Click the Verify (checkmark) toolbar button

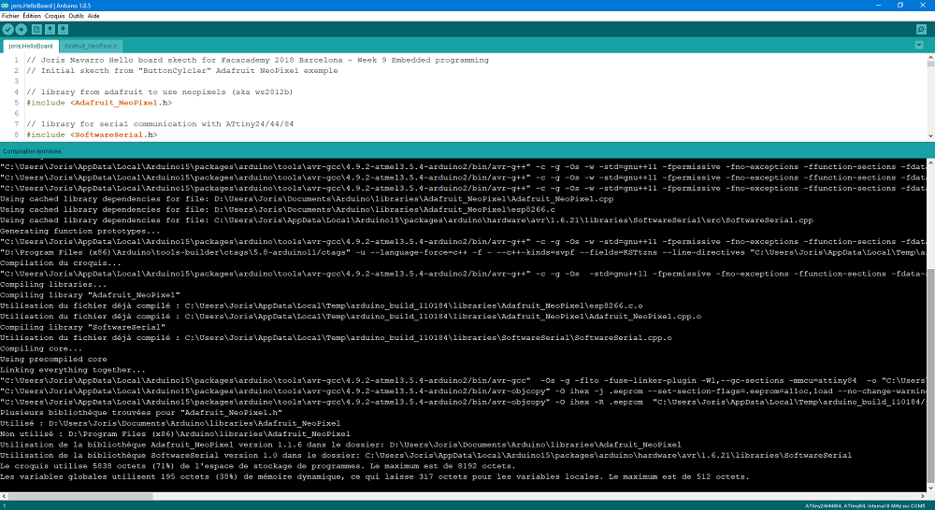pos(7,29)
